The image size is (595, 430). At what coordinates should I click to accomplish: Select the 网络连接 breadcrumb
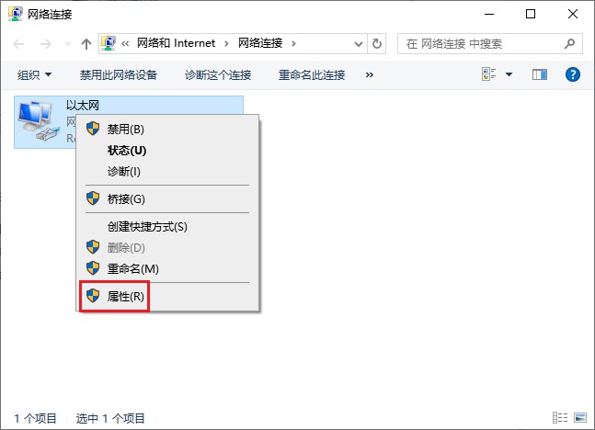click(260, 43)
